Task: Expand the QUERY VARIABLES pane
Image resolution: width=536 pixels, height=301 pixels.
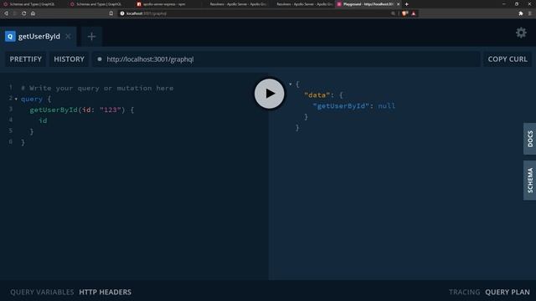Action: click(42, 292)
